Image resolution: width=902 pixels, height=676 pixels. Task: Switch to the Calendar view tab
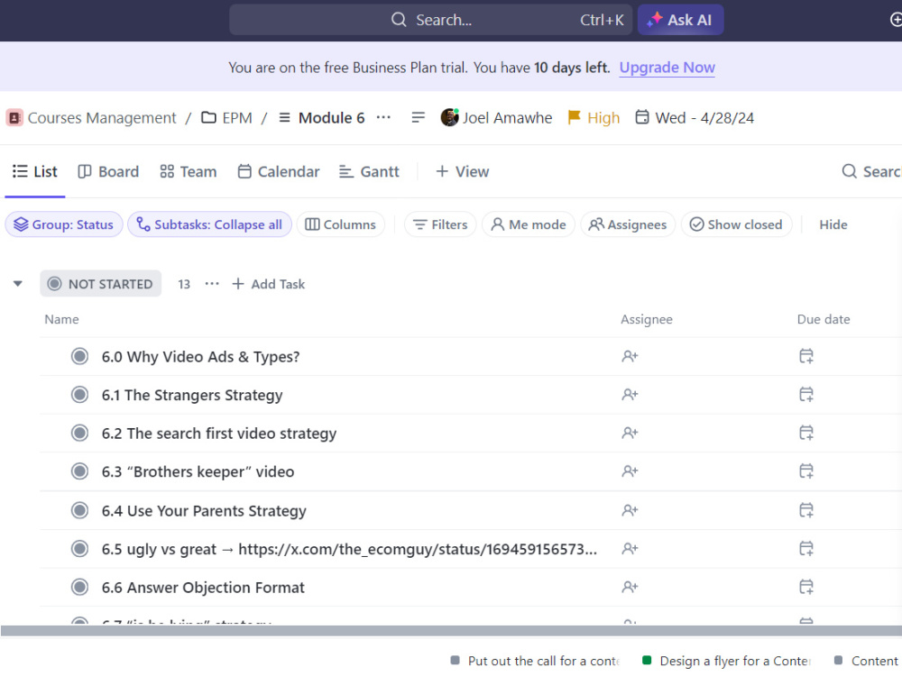(x=279, y=171)
